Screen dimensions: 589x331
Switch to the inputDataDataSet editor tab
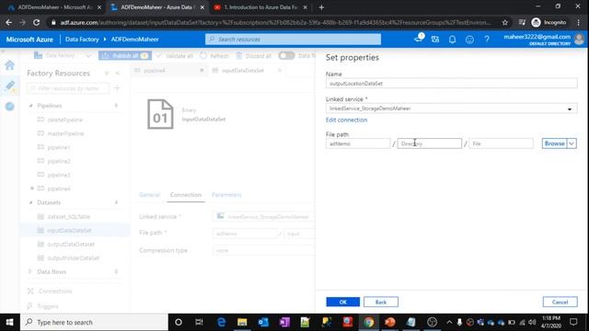(x=243, y=70)
